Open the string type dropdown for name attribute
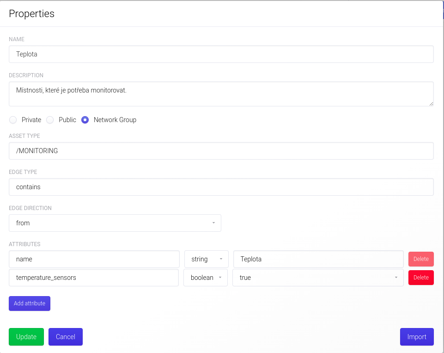 [x=206, y=259]
